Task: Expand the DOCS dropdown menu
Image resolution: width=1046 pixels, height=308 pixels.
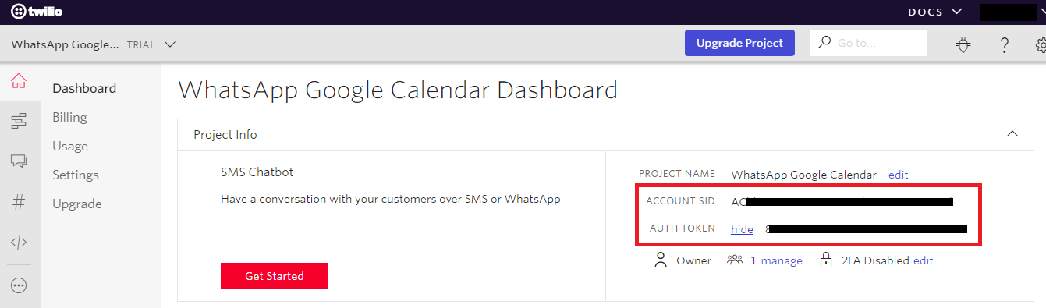Action: click(936, 12)
